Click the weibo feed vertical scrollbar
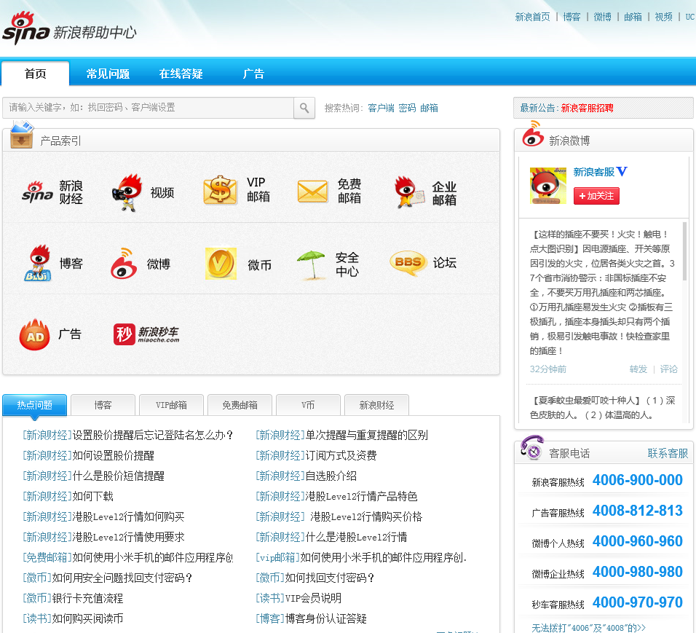 [684, 252]
